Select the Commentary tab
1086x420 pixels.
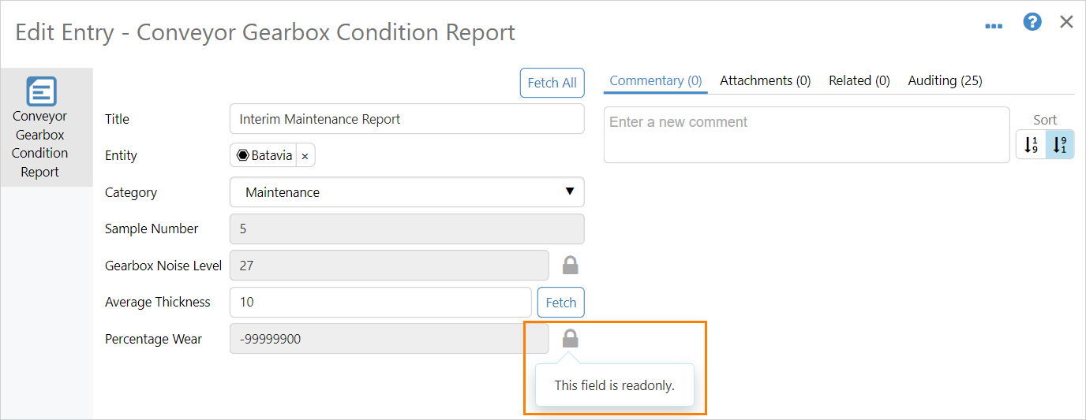click(x=655, y=80)
